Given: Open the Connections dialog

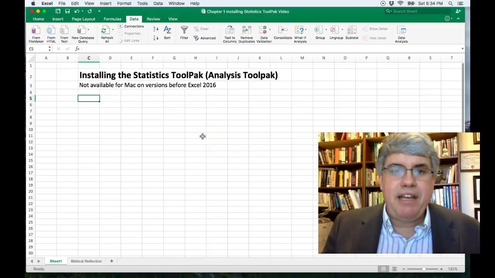Looking at the screenshot, I should coord(131,26).
